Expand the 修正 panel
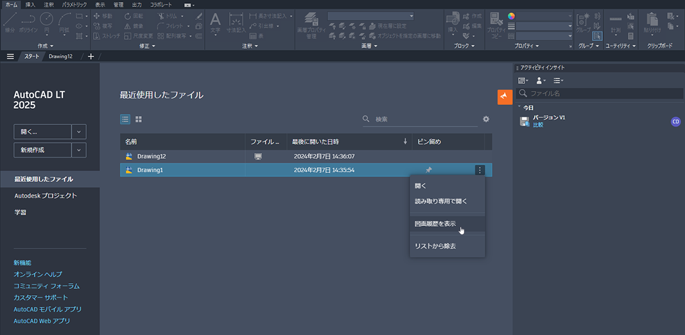The height and width of the screenshot is (335, 685). click(x=147, y=45)
